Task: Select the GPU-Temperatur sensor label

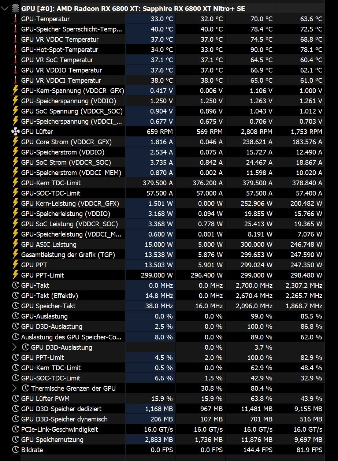Action: [x=45, y=19]
